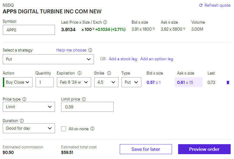Image resolution: width=234 pixels, height=159 pixels.
Task: Click the Add a stock leg link
Action: click(123, 59)
